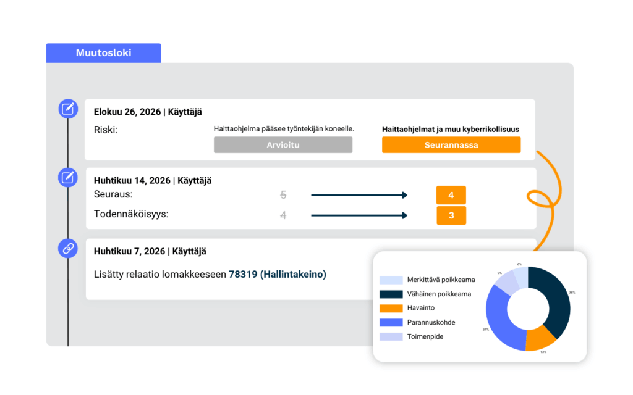The height and width of the screenshot is (395, 633).
Task: Click the struck-through old Seuraus value 5
Action: coord(283,195)
